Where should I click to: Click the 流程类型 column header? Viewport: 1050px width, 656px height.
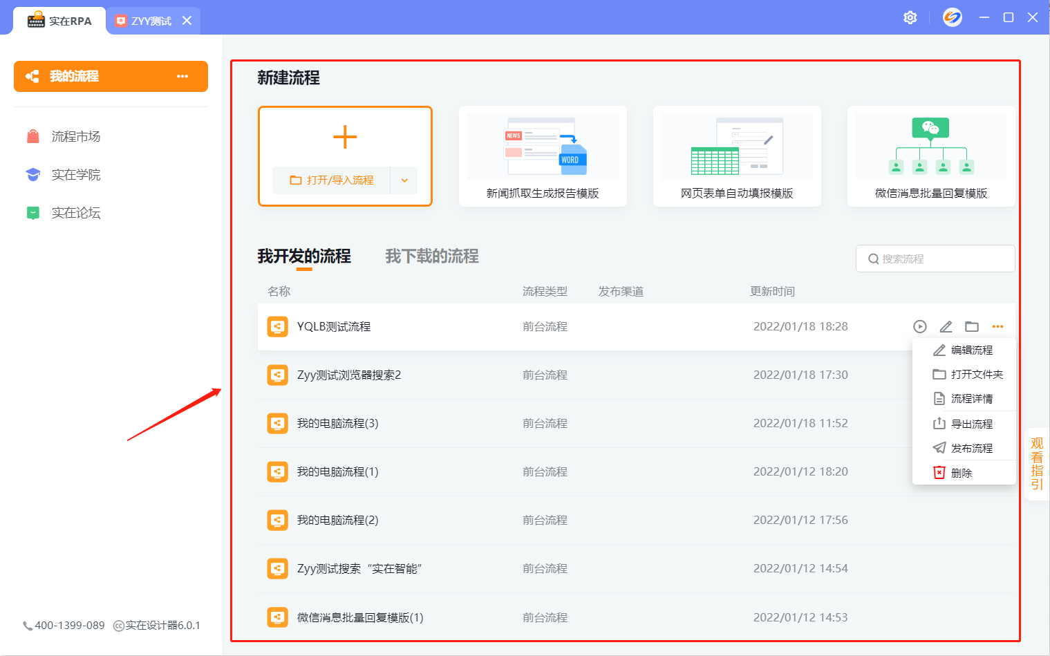[x=545, y=291]
